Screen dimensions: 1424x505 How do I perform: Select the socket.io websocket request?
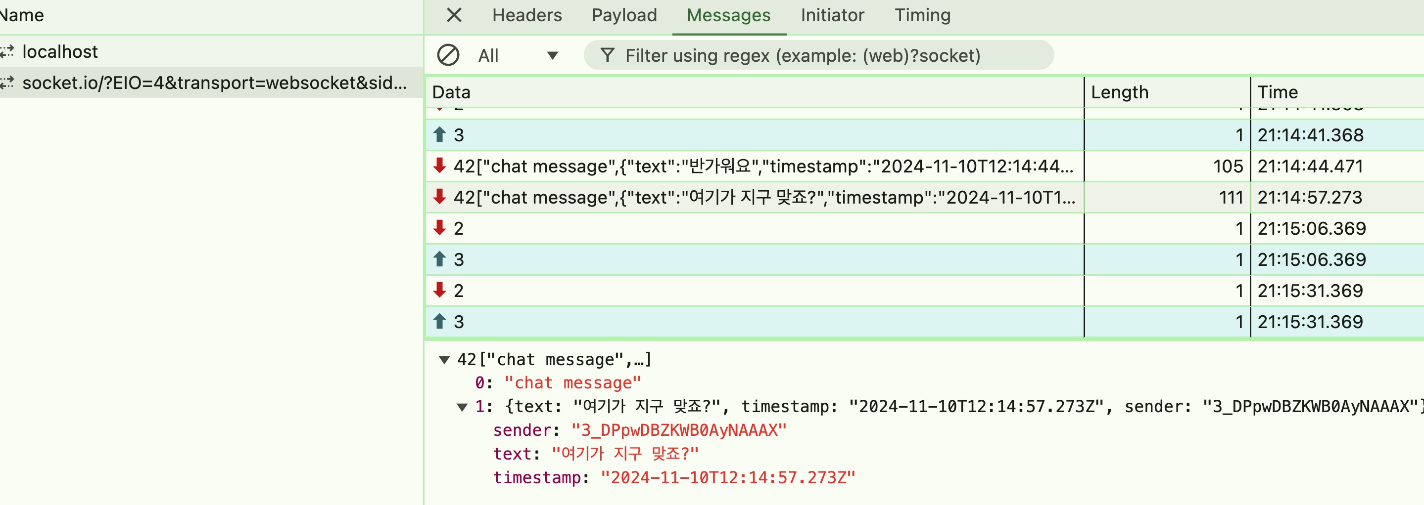coord(214,83)
